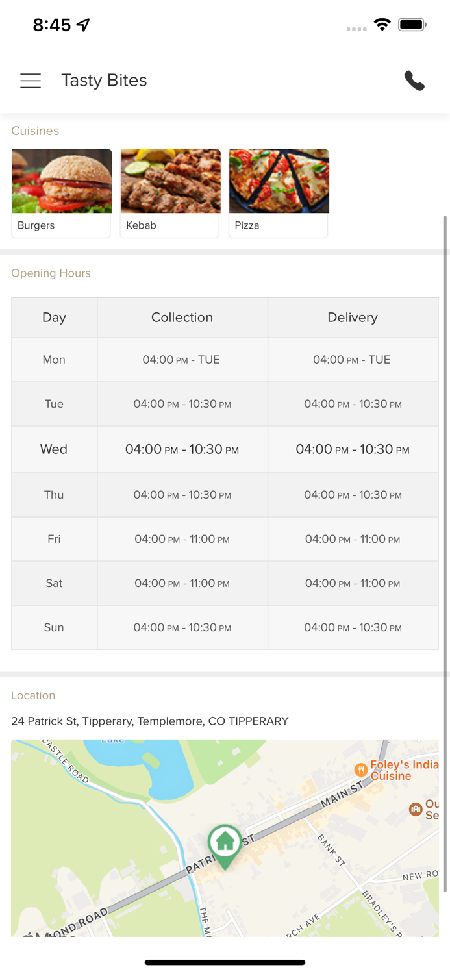Tap the Tasty Bites title
This screenshot has height=974, width=450.
pos(104,81)
